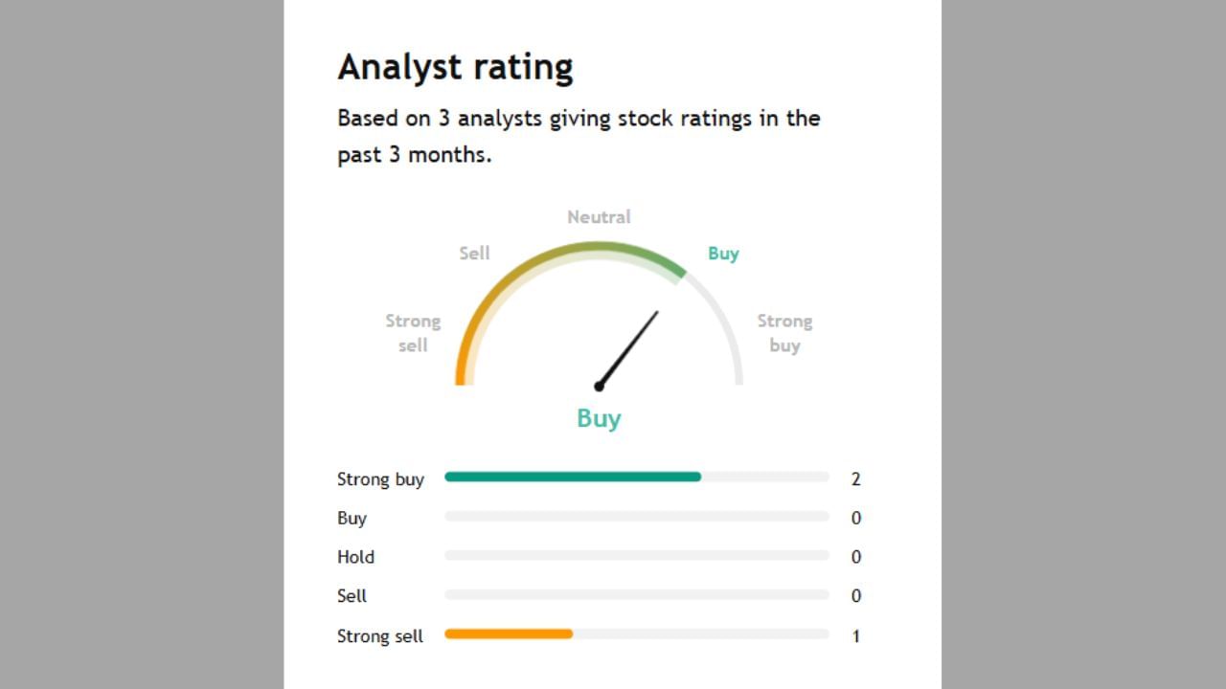Screen dimensions: 1226x689
Task: Click the Strong buy count of 2
Action: [x=855, y=479]
